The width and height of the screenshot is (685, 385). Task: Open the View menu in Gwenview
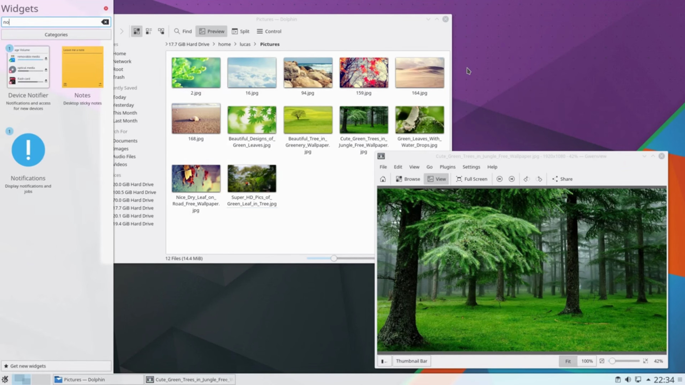tap(414, 167)
